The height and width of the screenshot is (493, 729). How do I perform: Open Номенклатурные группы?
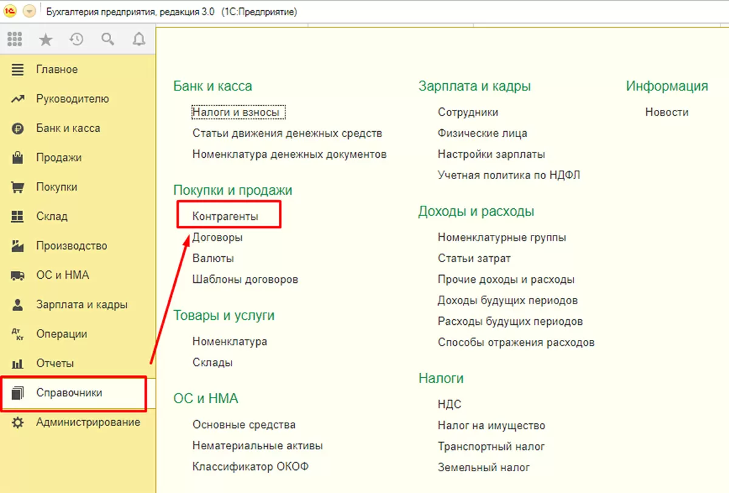[502, 237]
